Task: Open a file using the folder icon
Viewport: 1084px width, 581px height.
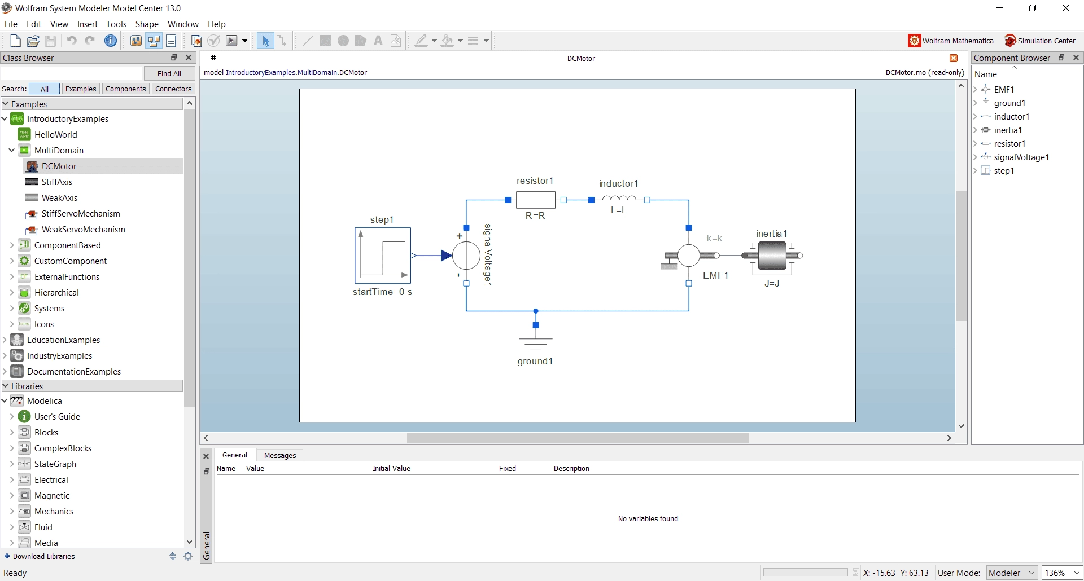Action: 33,41
